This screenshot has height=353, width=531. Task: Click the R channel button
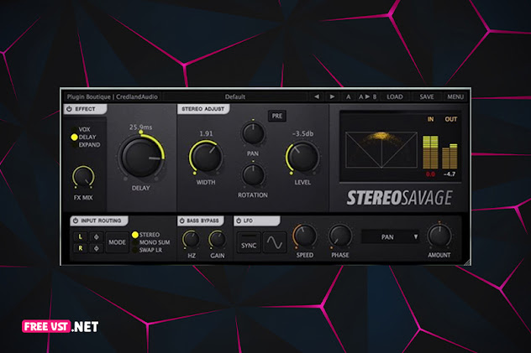81,248
